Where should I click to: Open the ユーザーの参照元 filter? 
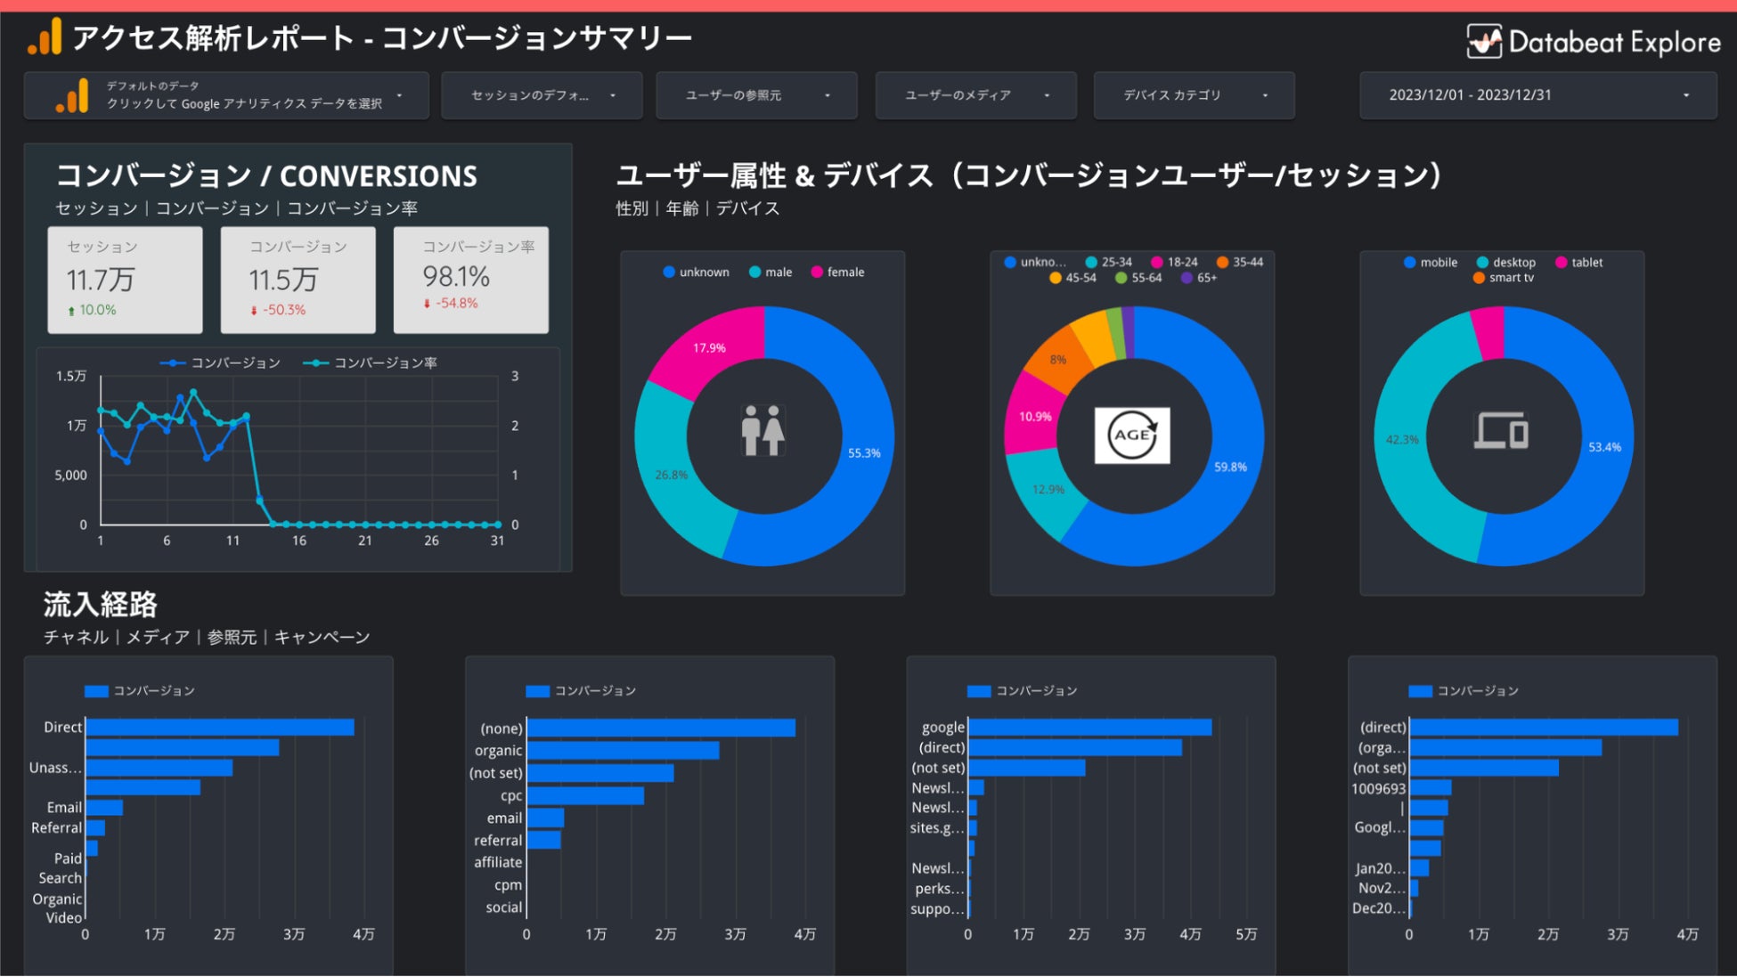pos(756,95)
